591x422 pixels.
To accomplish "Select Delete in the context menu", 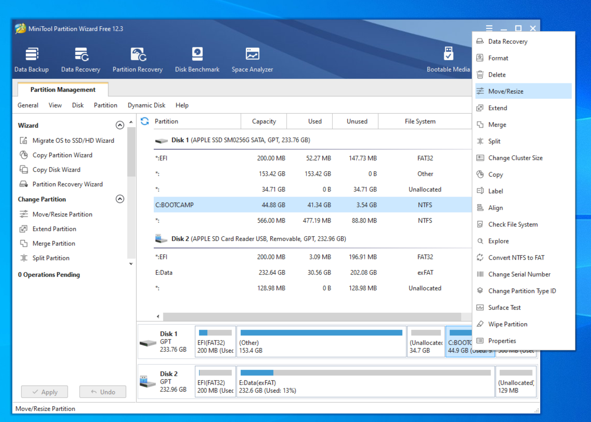I will point(523,75).
